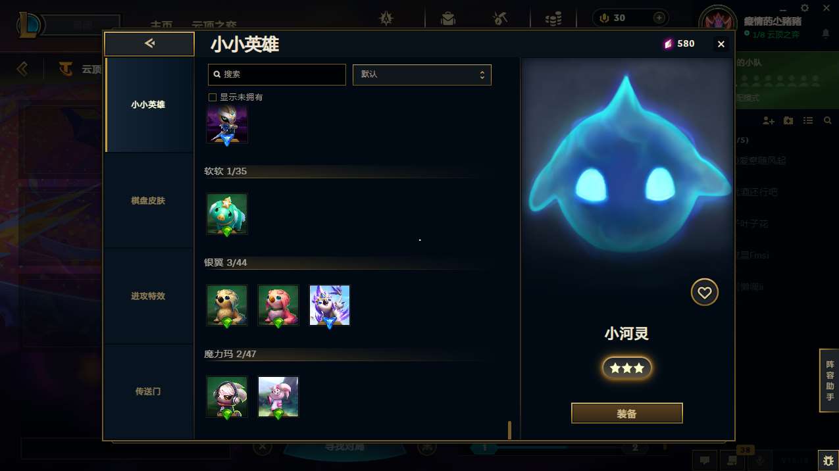839x471 pixels.
Task: Select the white-purple winged legend under 银翼
Action: click(x=330, y=305)
